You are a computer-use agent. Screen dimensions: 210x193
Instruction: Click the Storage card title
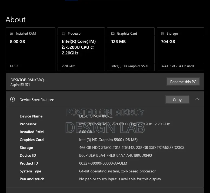[172, 34]
